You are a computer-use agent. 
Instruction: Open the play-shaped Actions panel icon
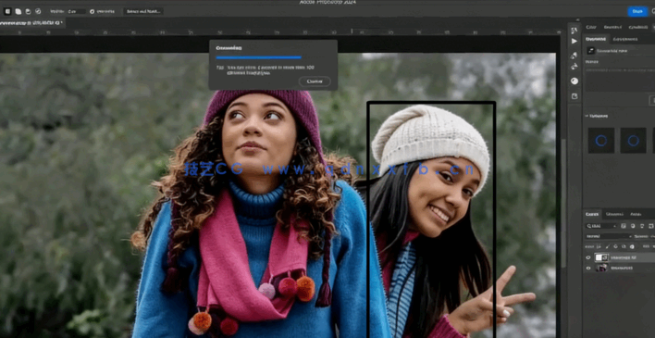(x=575, y=41)
